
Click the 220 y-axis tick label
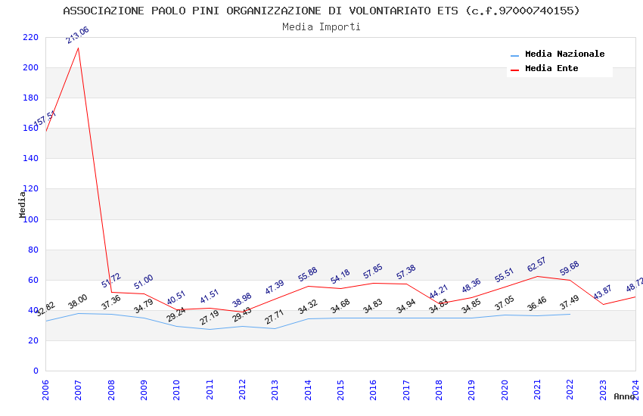30,37
